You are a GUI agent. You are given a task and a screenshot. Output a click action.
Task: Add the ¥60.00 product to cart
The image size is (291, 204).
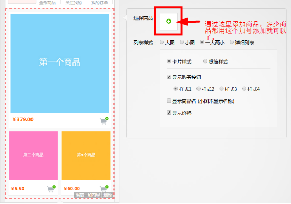(104, 189)
